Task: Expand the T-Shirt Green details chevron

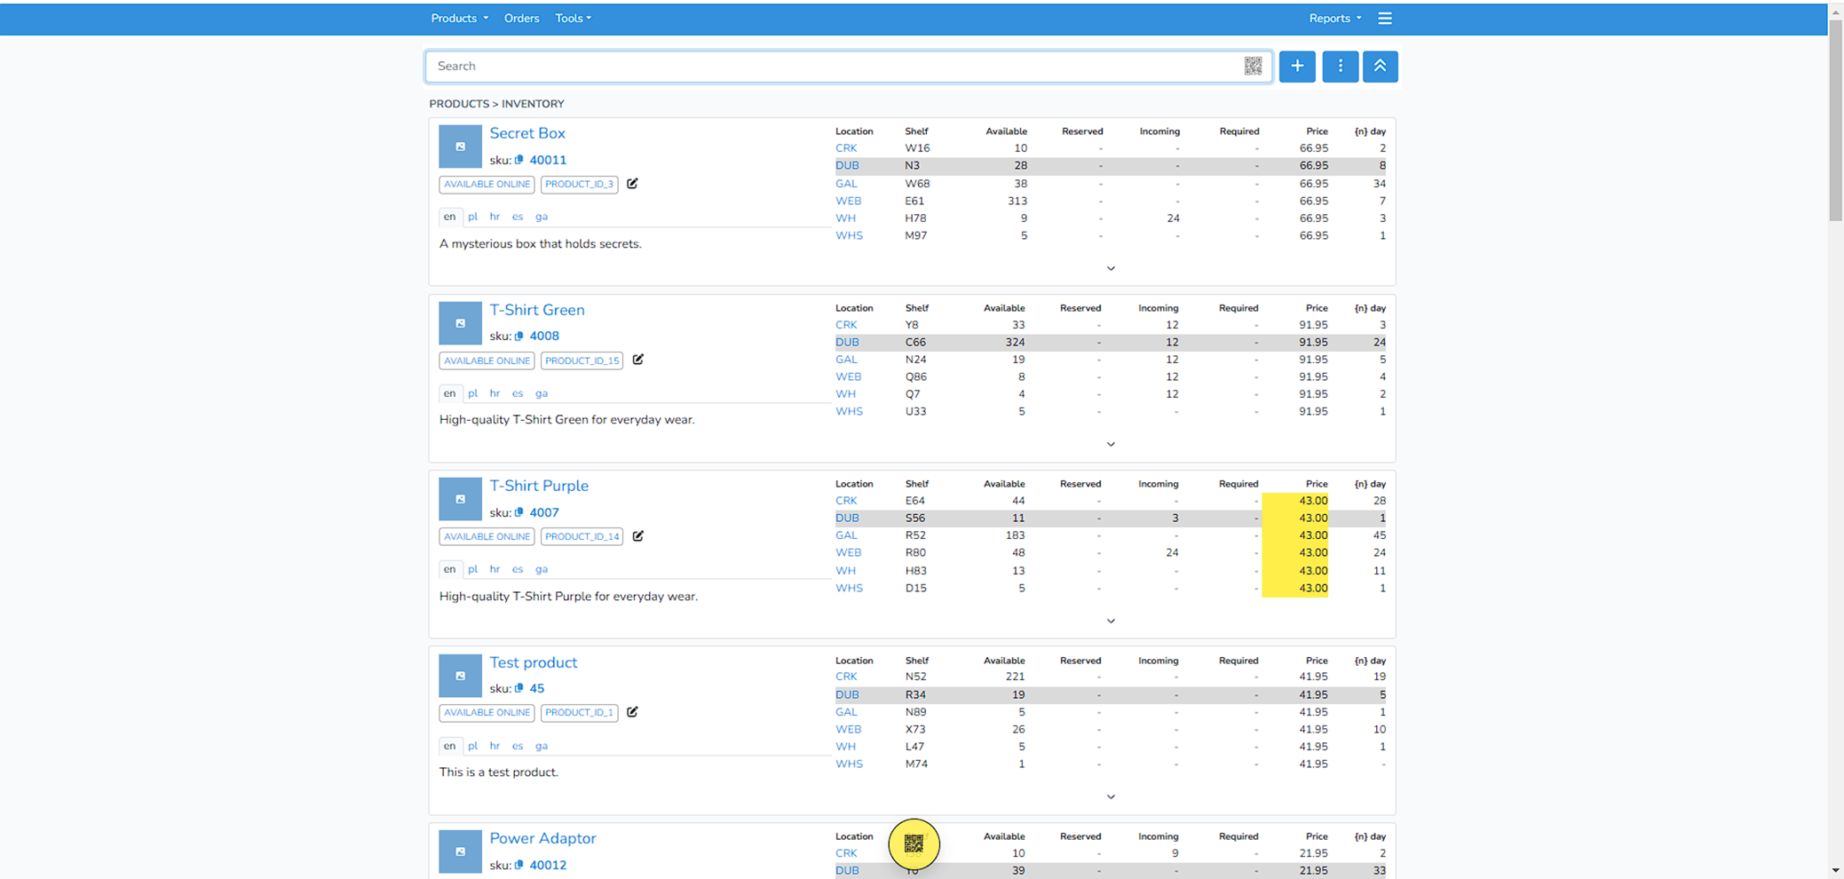Action: 1110,444
